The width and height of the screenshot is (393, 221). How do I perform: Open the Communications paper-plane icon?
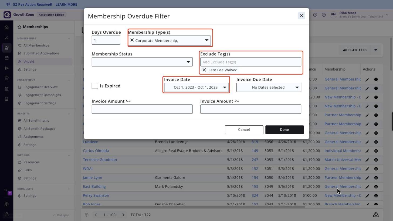[7, 68]
